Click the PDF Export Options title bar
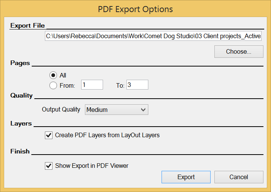 tap(135, 9)
